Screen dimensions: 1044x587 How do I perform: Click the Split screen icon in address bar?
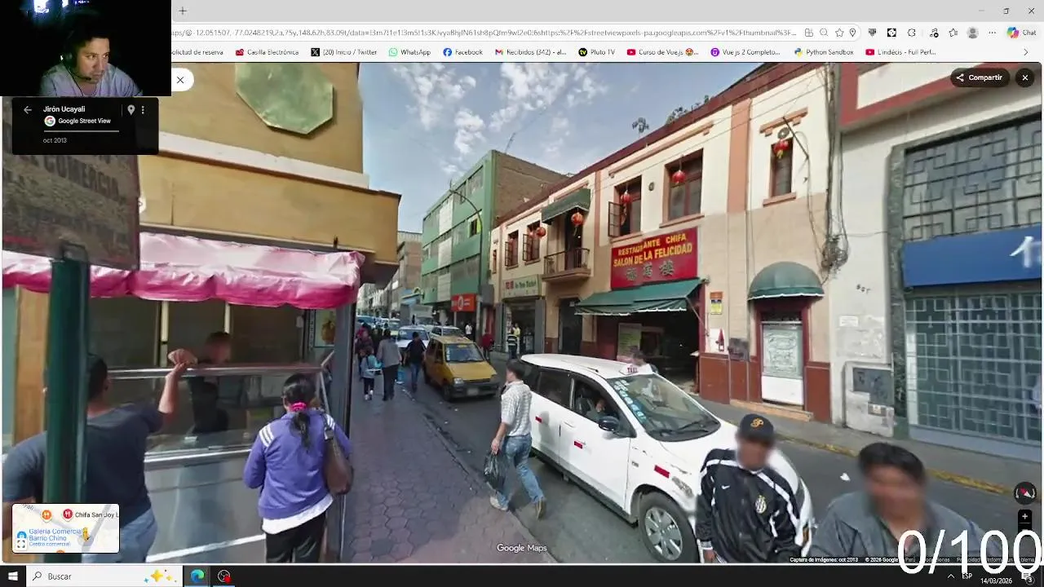click(808, 33)
